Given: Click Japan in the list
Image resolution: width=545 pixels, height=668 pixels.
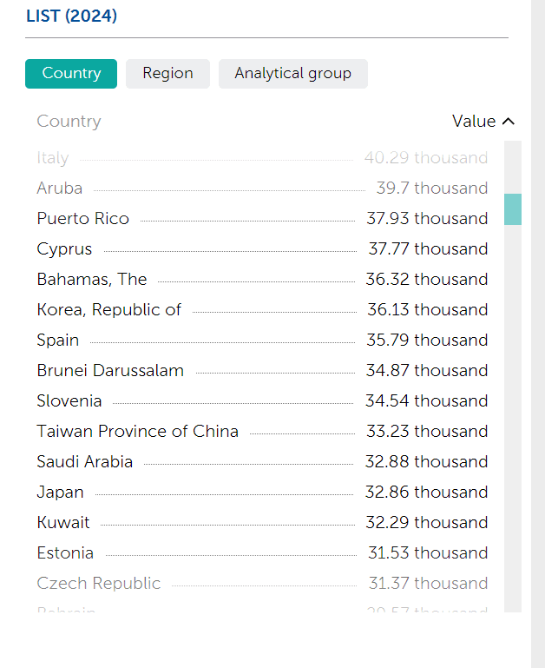Looking at the screenshot, I should pyautogui.click(x=61, y=493).
